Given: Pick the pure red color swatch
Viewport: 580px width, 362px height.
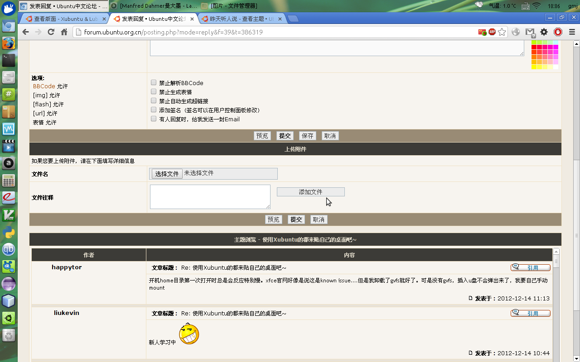Looking at the screenshot, I should click(x=534, y=47).
